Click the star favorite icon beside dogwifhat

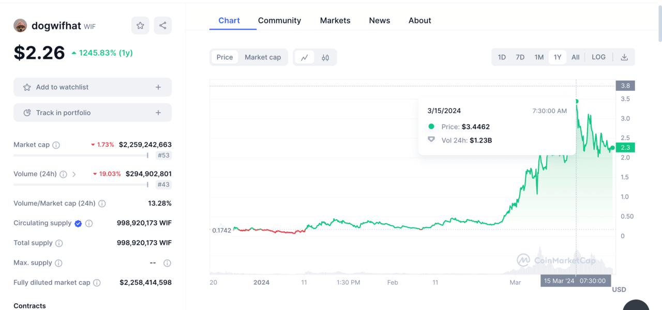[140, 25]
